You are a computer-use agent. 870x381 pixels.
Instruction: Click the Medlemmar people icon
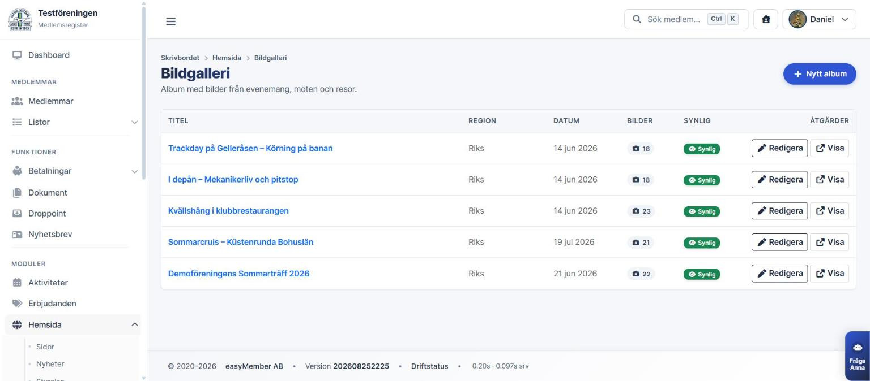tap(17, 102)
